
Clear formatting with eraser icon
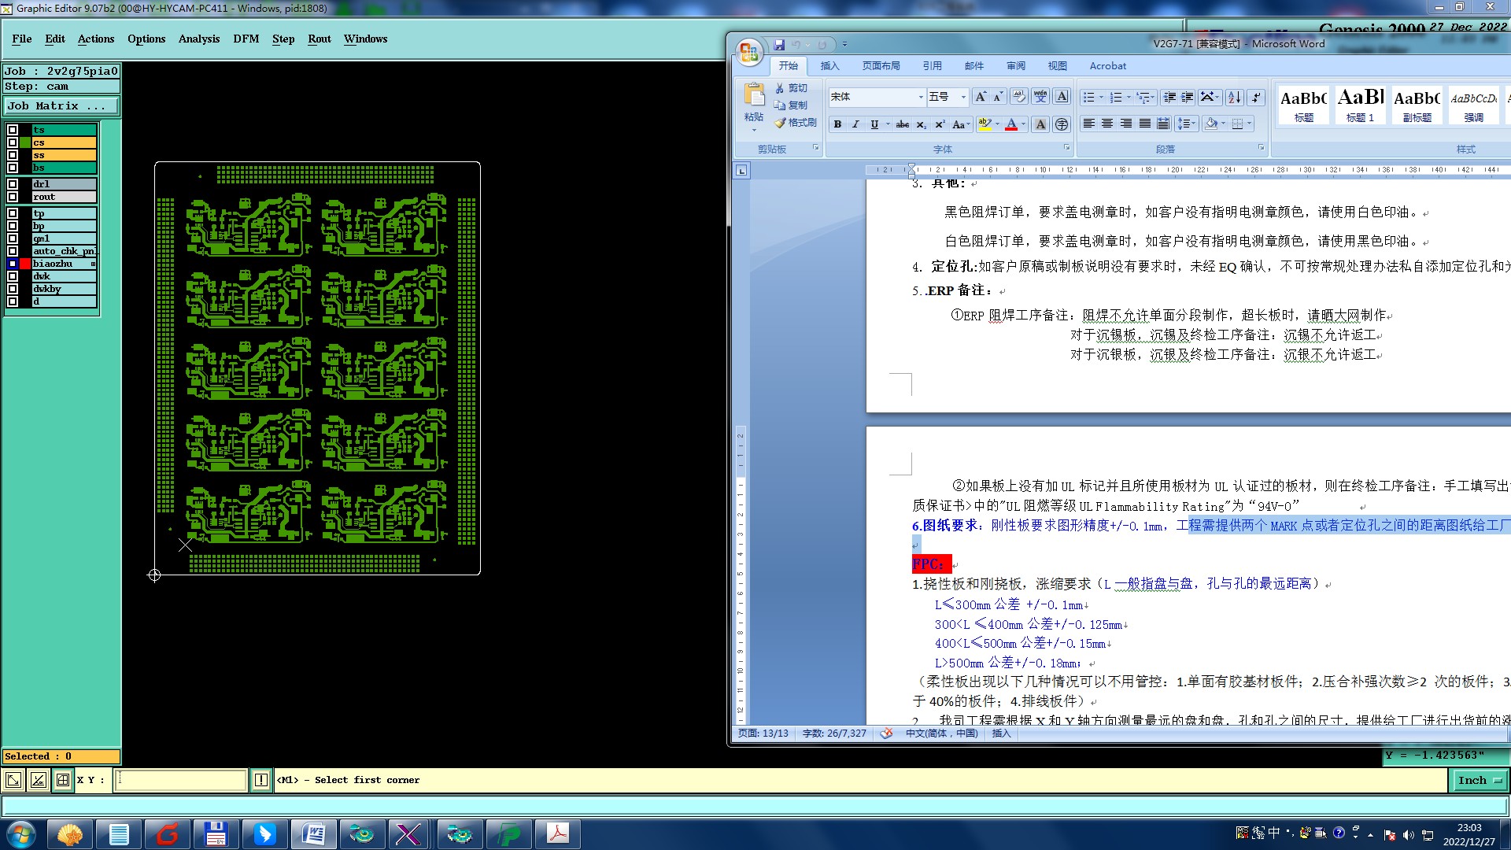pyautogui.click(x=1018, y=97)
